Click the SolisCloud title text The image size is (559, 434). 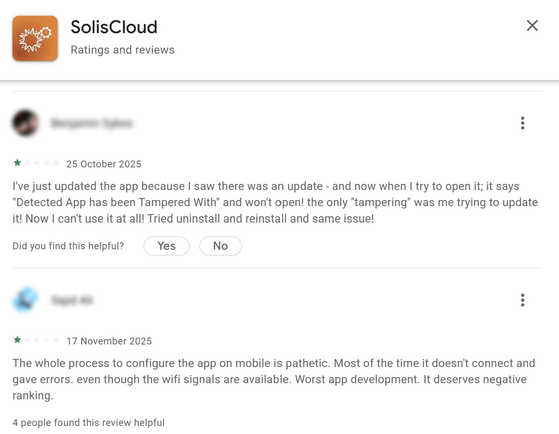pyautogui.click(x=114, y=27)
